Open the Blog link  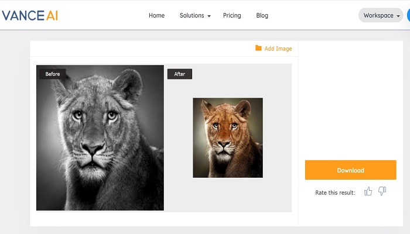pos(262,15)
